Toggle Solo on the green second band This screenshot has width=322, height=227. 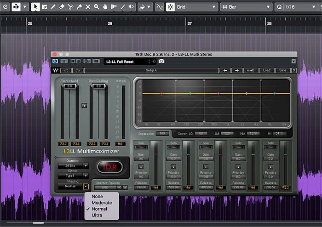[x=173, y=147]
